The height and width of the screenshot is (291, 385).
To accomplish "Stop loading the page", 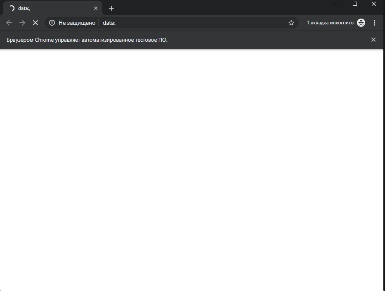I will click(x=35, y=23).
